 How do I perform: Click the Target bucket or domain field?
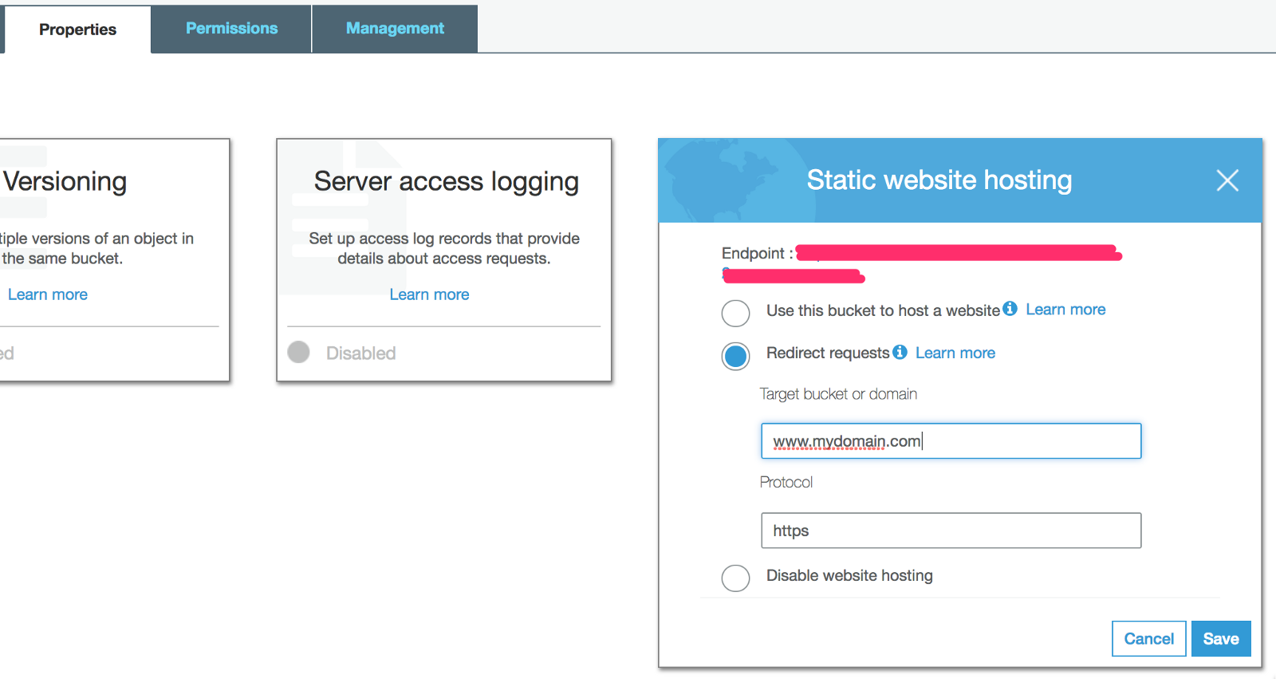point(951,441)
